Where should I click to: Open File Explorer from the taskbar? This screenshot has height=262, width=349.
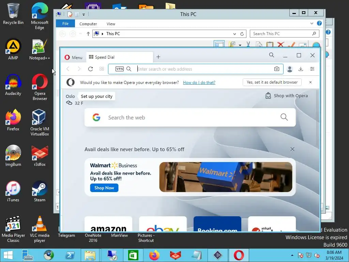[90, 255]
